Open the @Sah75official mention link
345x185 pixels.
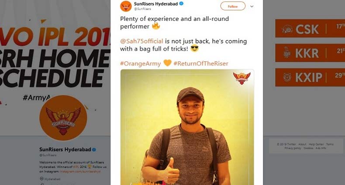pos(138,41)
